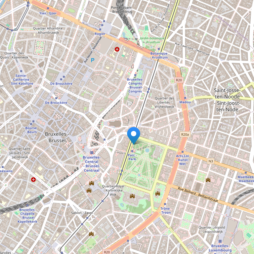Click the Madou station label
Image resolution: width=254 pixels, height=254 pixels.
185,102
